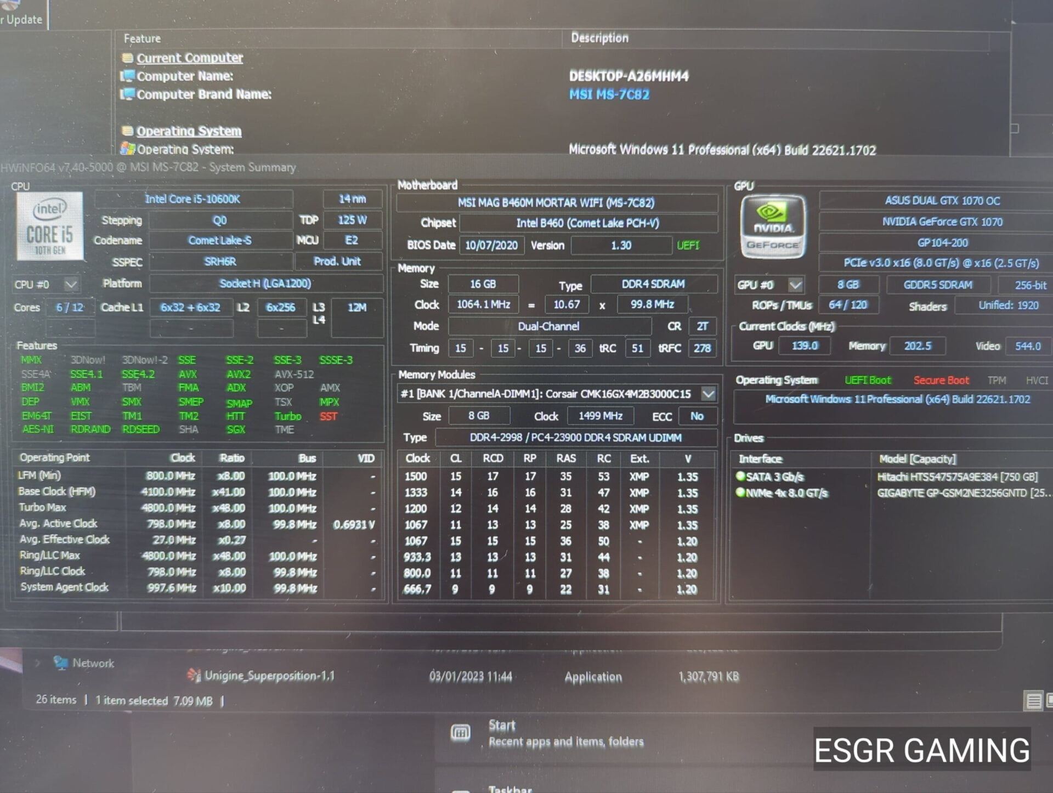The image size is (1053, 793).
Task: Click the Comet Lake-S codename field
Action: [x=220, y=240]
